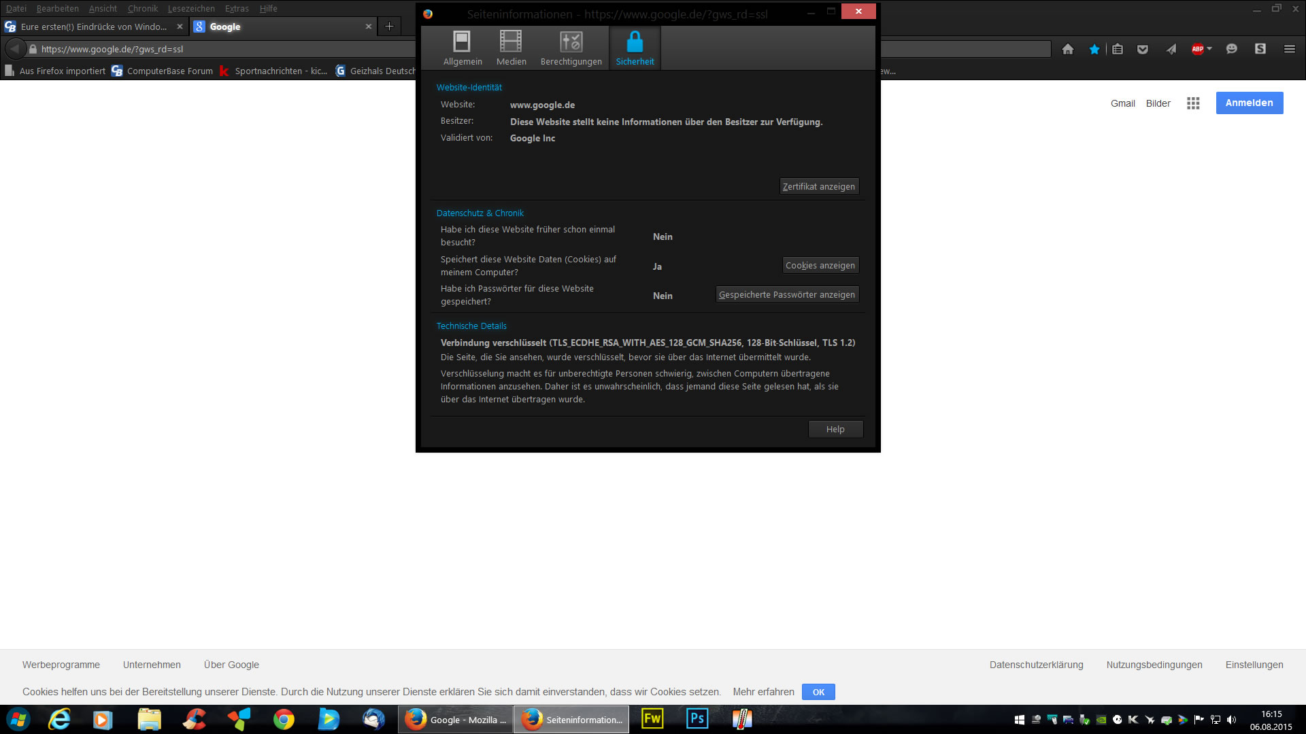Screen dimensions: 1306x734
Task: Show Gespeicherte Passwörter anzeigen
Action: 786,294
